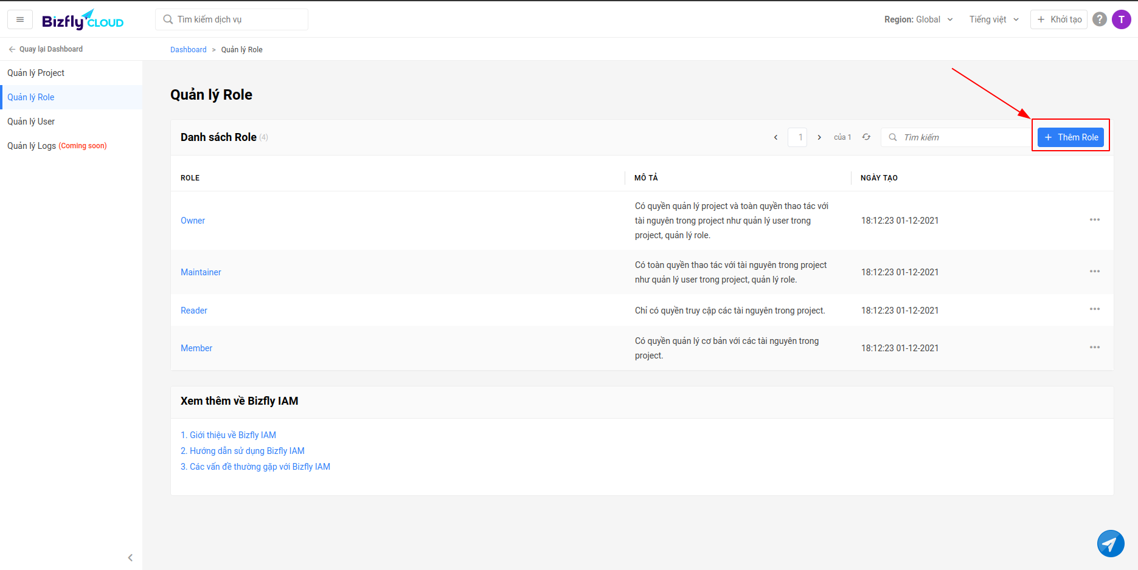Open the three-dots menu for Owner role

pyautogui.click(x=1094, y=220)
